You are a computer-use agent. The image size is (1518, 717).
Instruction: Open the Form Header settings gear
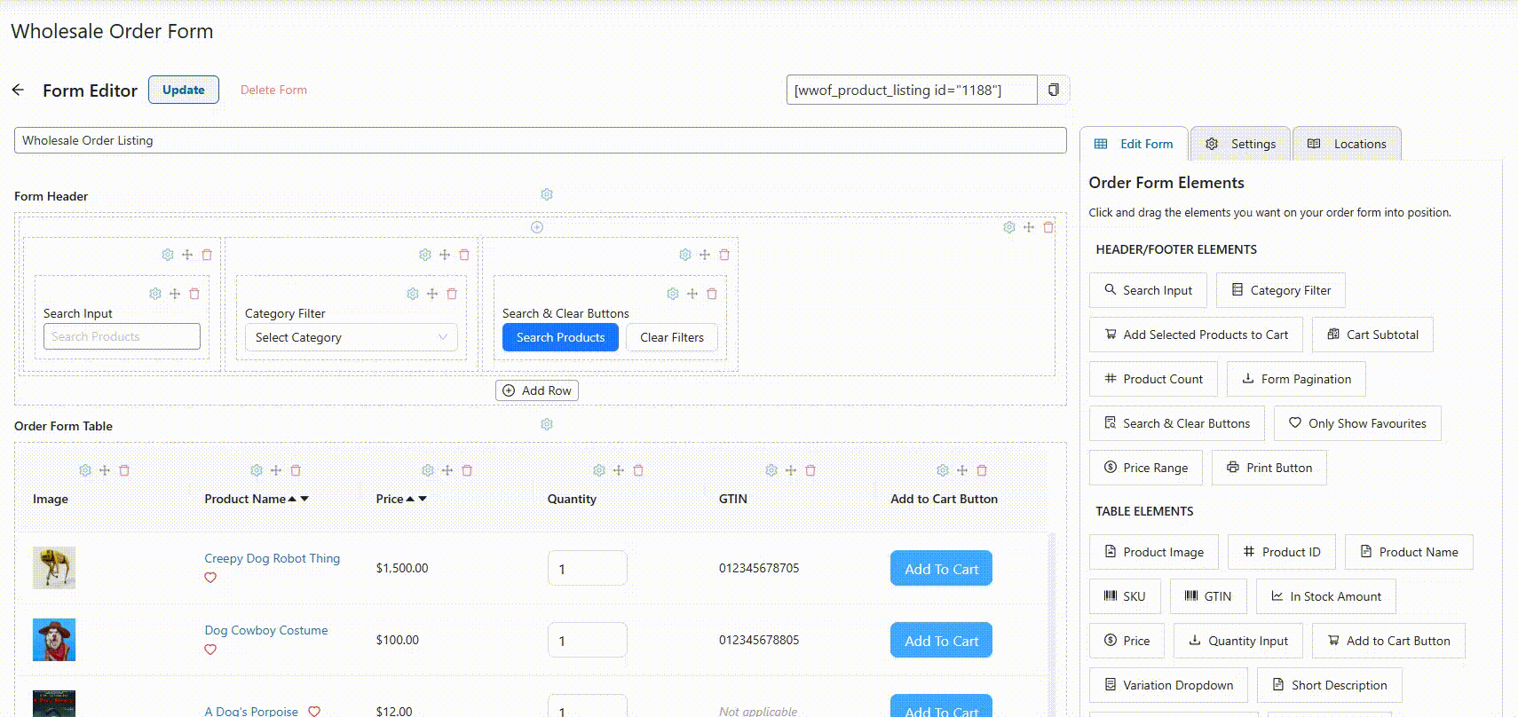point(547,194)
